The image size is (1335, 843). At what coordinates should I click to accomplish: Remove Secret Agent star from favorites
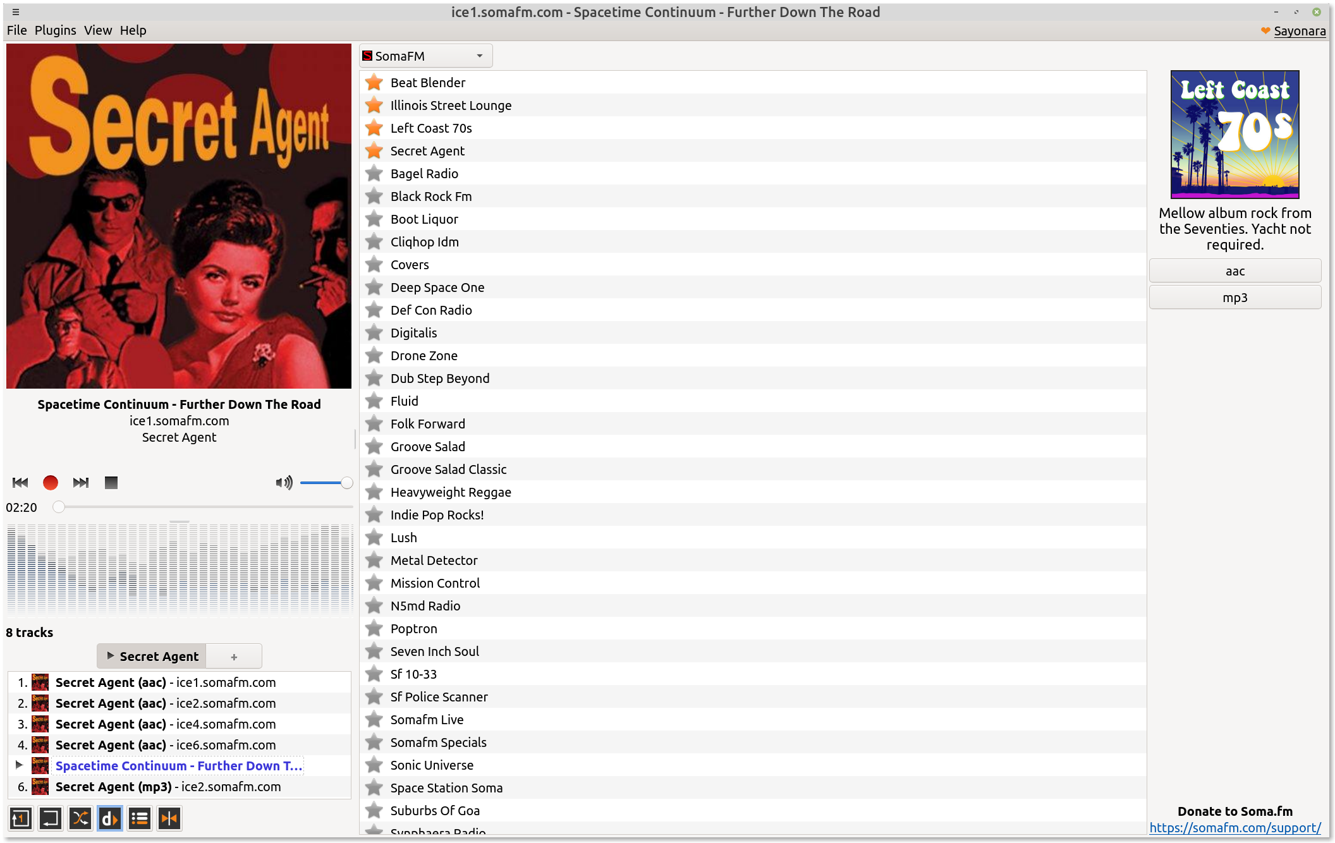tap(374, 150)
